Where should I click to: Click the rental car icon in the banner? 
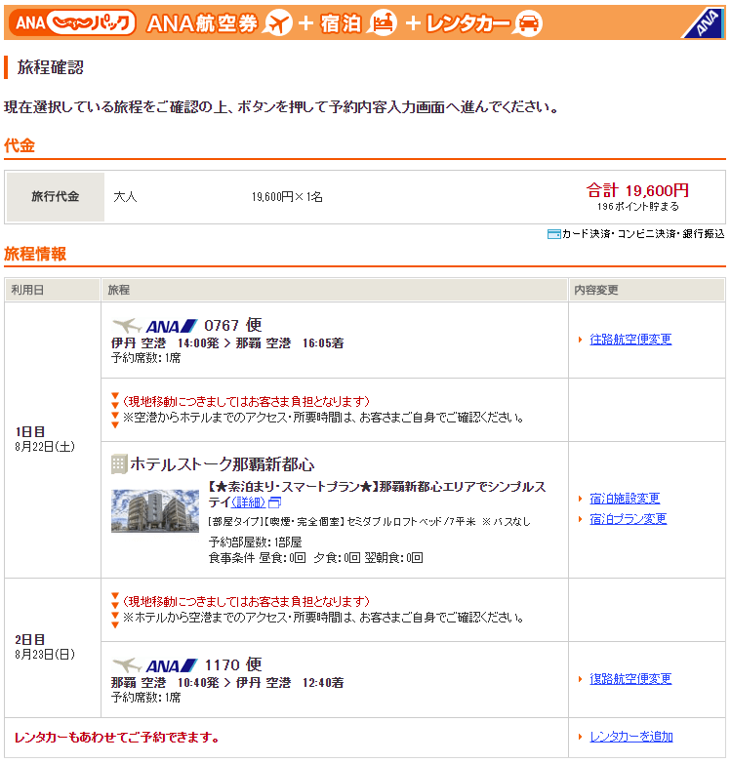click(528, 22)
